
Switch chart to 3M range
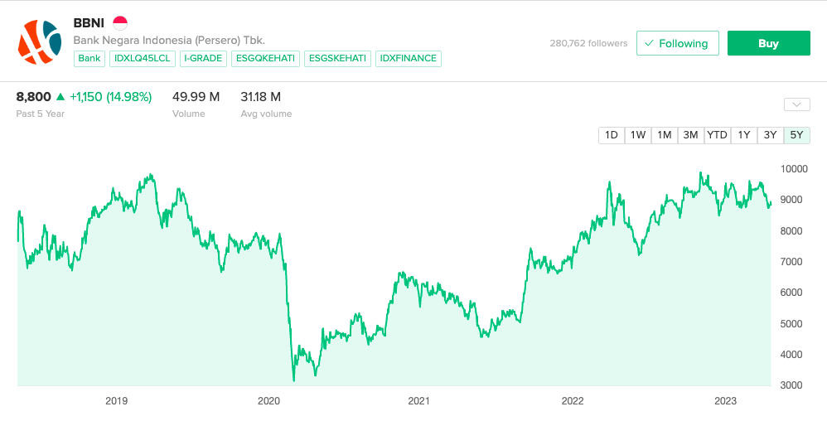click(x=690, y=135)
